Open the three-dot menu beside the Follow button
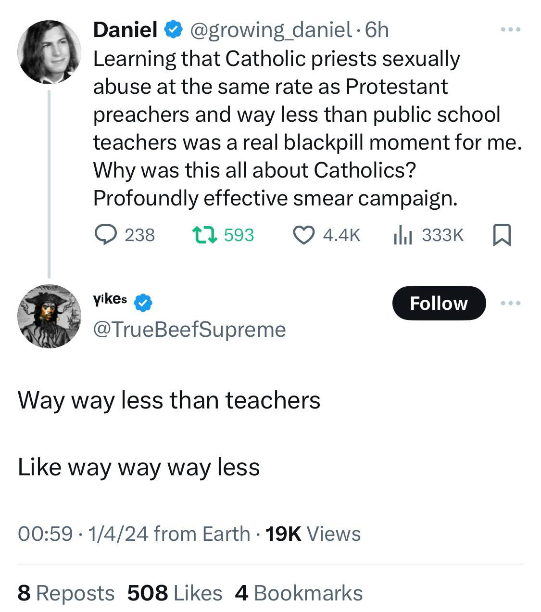The width and height of the screenshot is (541, 612). point(510,303)
